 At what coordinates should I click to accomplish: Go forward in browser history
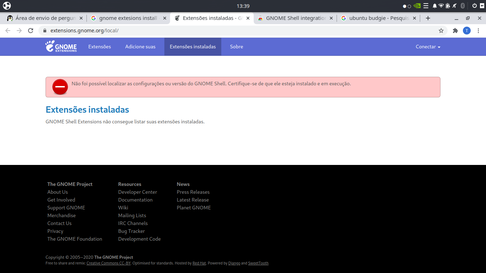(x=19, y=31)
